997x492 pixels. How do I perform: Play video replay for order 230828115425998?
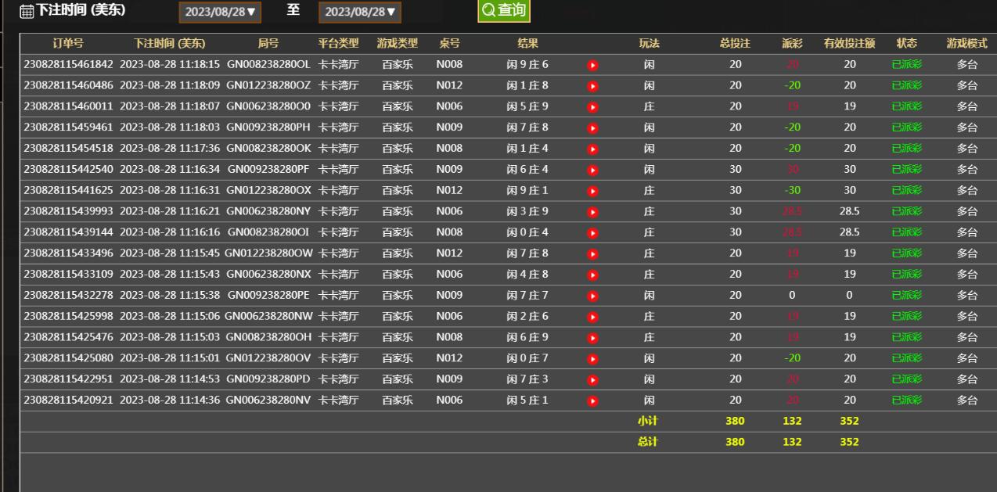[x=592, y=317]
